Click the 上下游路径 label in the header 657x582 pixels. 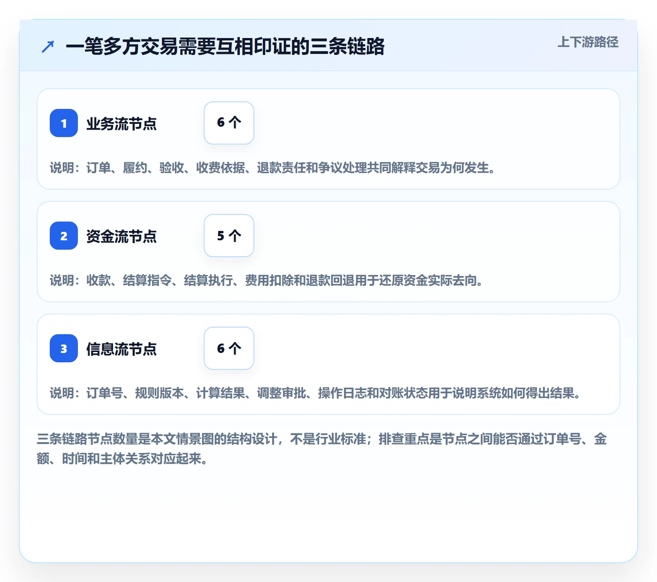click(588, 42)
